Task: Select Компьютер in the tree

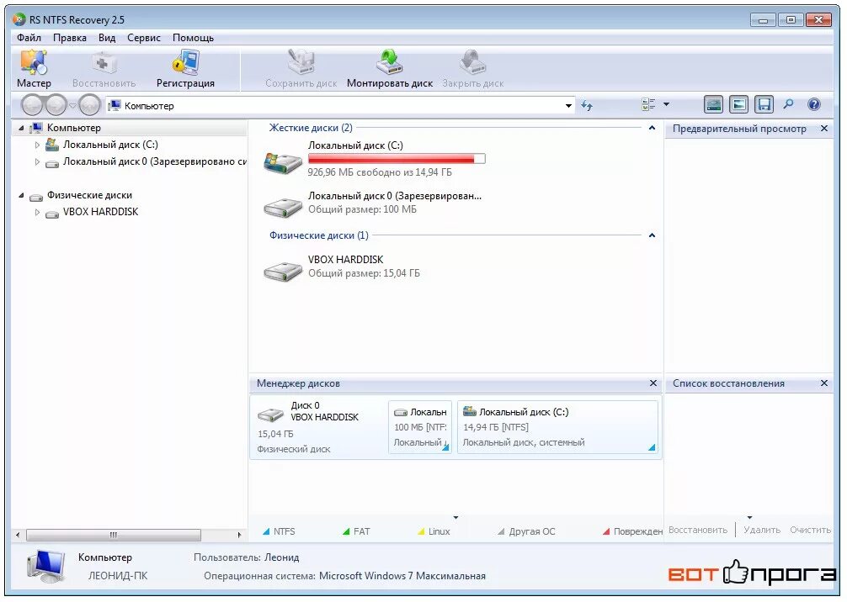Action: pyautogui.click(x=73, y=128)
